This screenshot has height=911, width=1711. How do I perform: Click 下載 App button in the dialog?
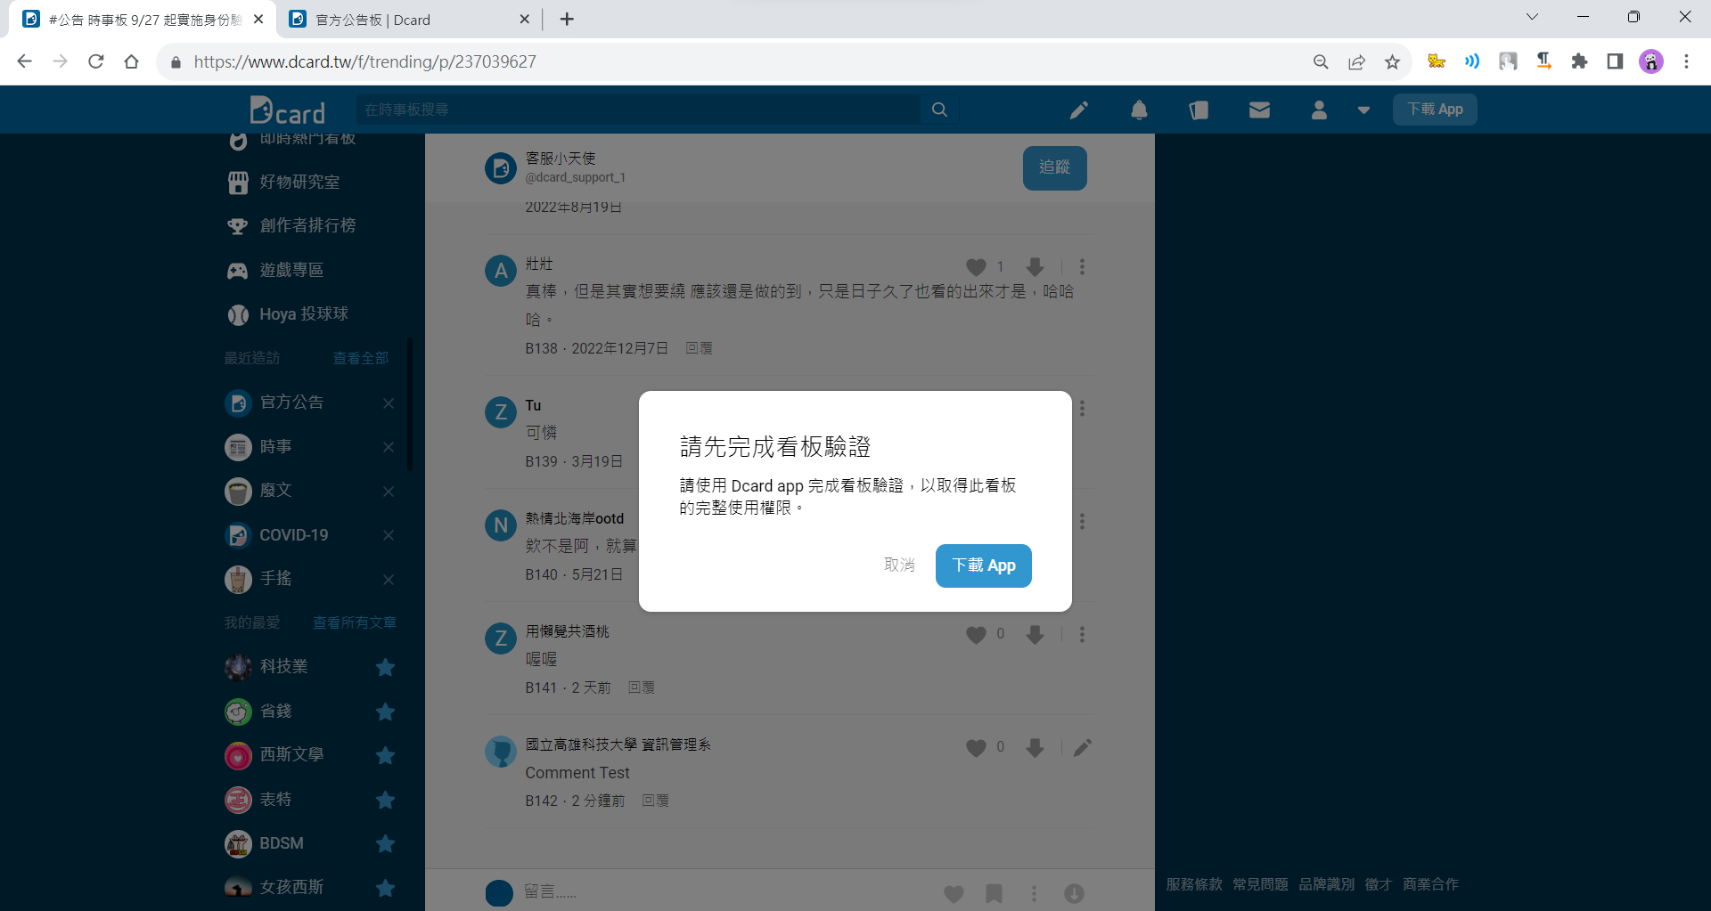click(x=984, y=565)
